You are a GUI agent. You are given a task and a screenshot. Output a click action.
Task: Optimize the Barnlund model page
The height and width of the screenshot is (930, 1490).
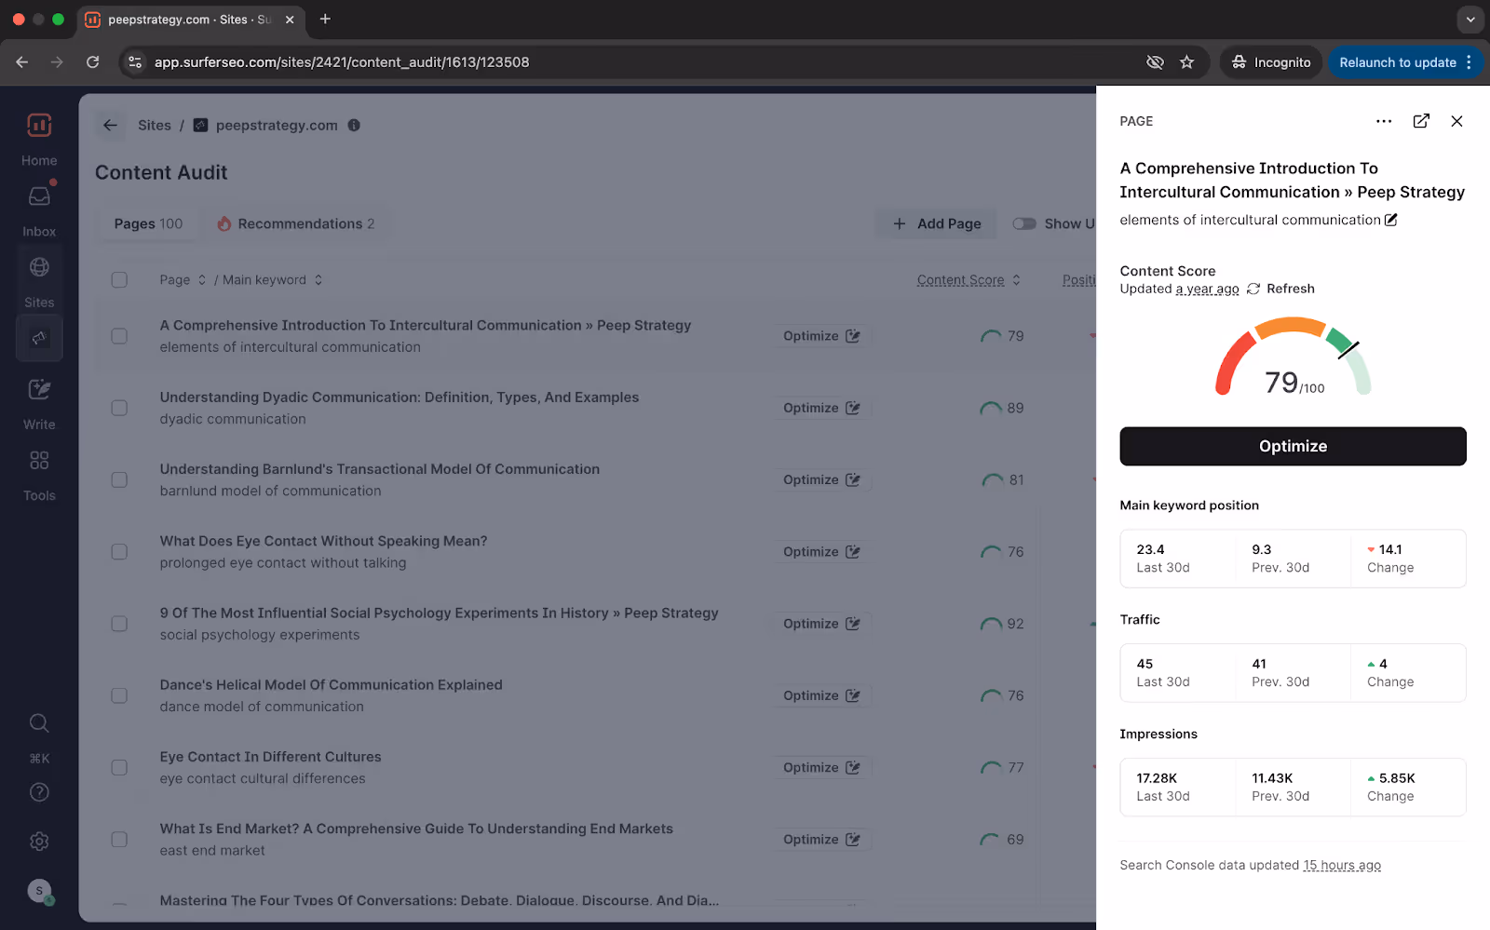[x=821, y=479]
